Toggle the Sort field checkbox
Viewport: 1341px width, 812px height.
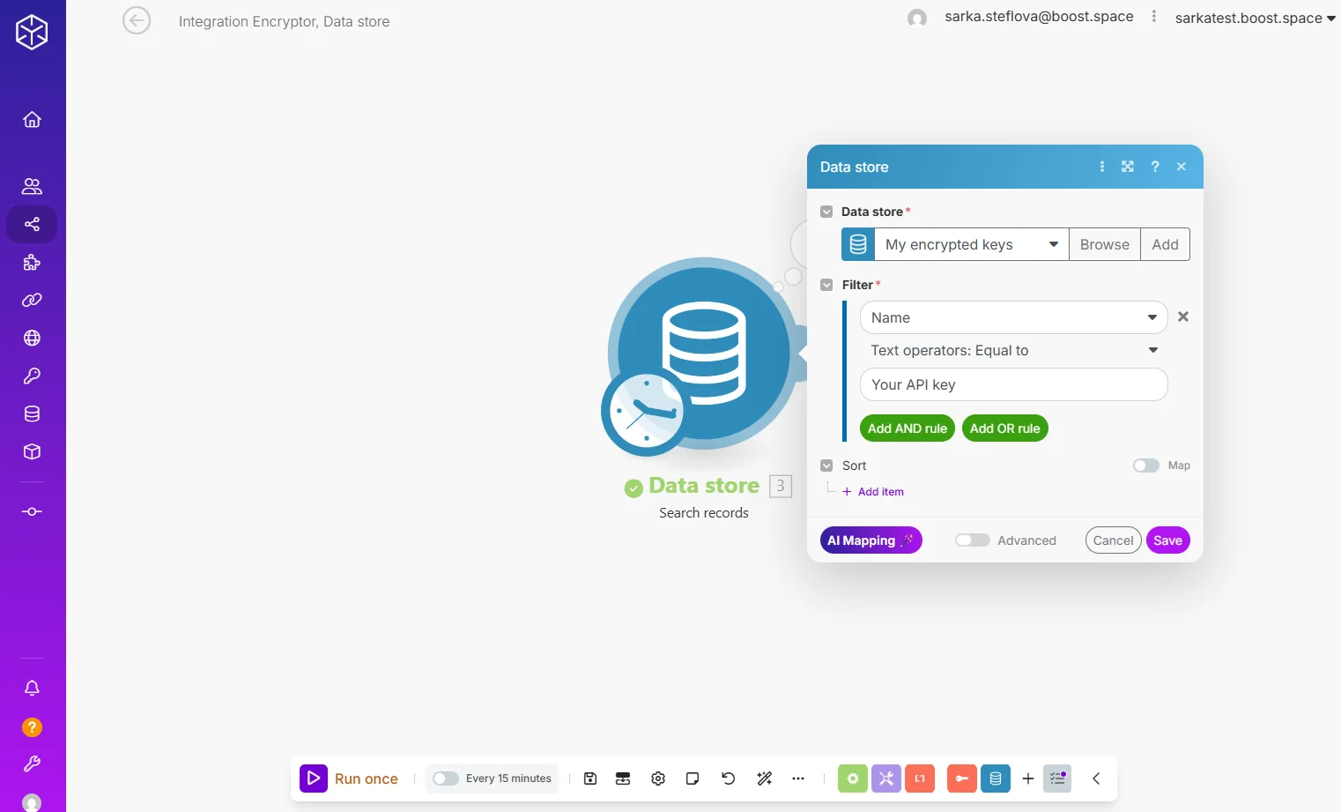coord(826,466)
